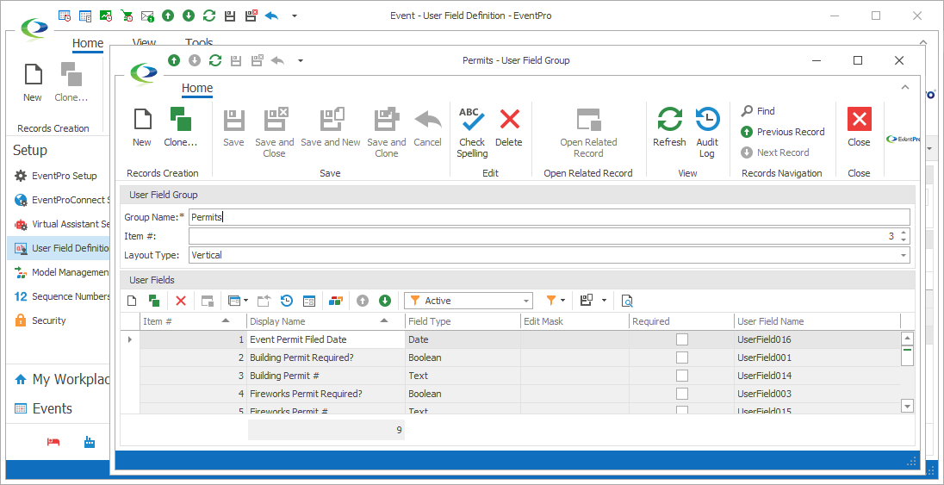Click the red Close ribbon button

859,127
